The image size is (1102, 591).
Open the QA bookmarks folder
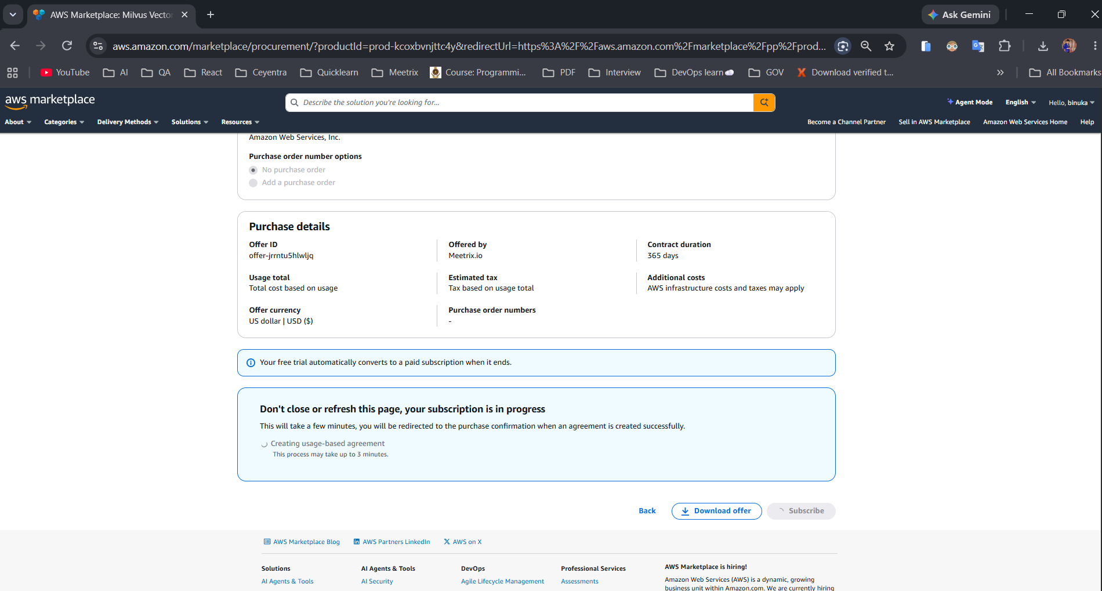pyautogui.click(x=156, y=72)
